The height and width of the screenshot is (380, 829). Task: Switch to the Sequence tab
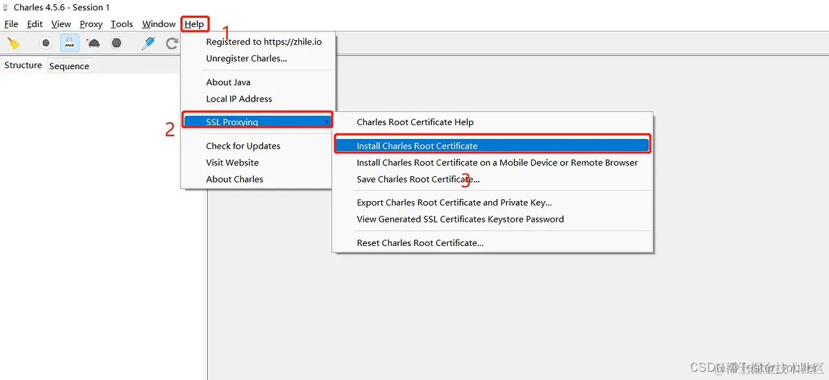click(69, 66)
